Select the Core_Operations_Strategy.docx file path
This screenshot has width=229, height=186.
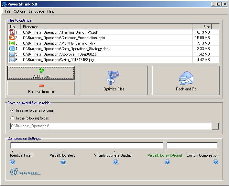pos(66,49)
